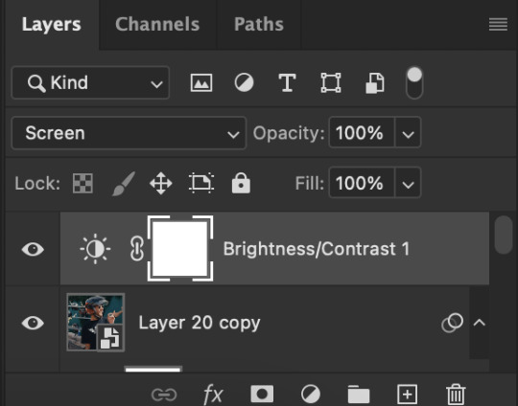Lock image pixels with brush icon
518x406 pixels.
click(x=124, y=184)
